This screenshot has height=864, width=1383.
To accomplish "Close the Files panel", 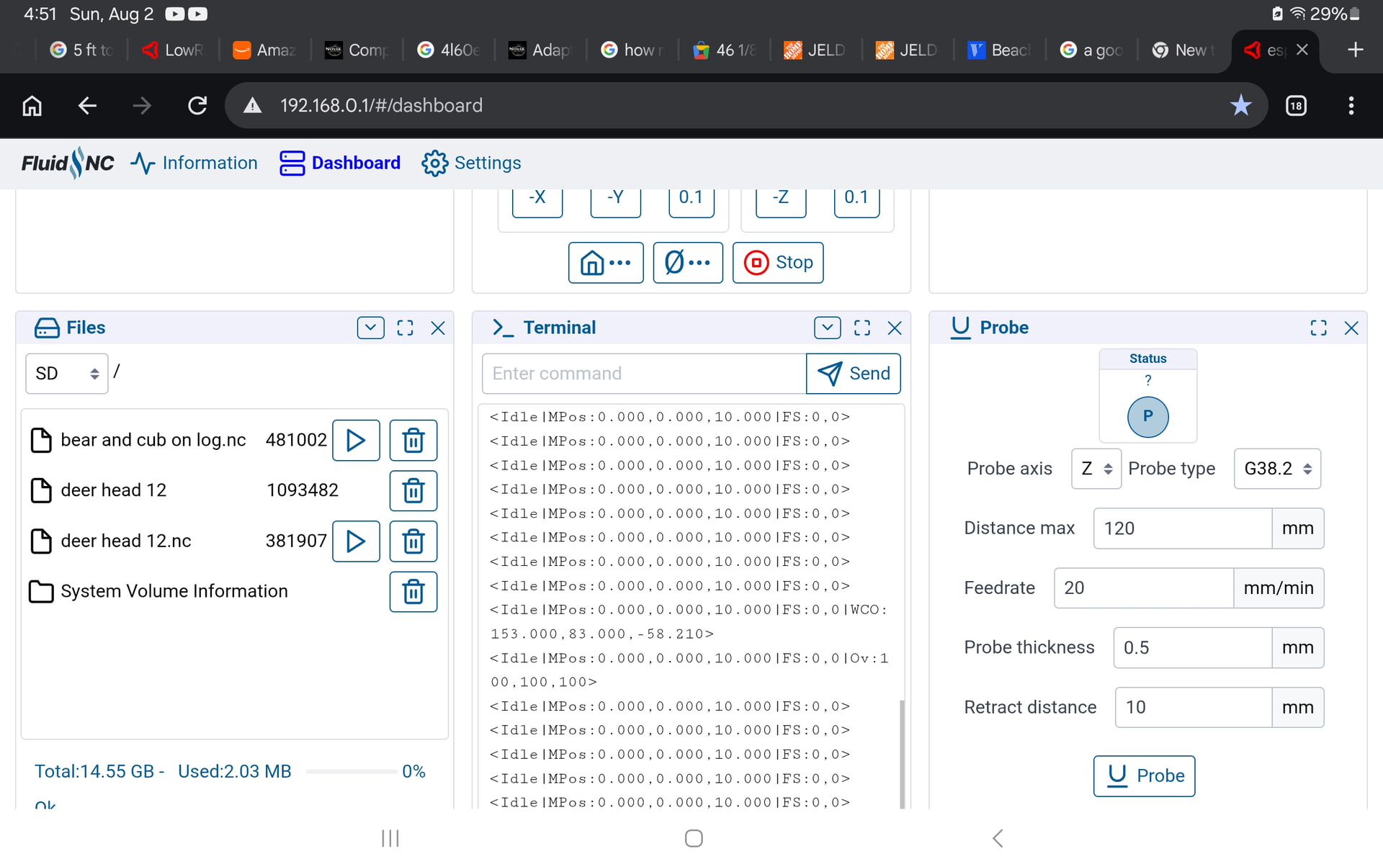I will pyautogui.click(x=437, y=328).
